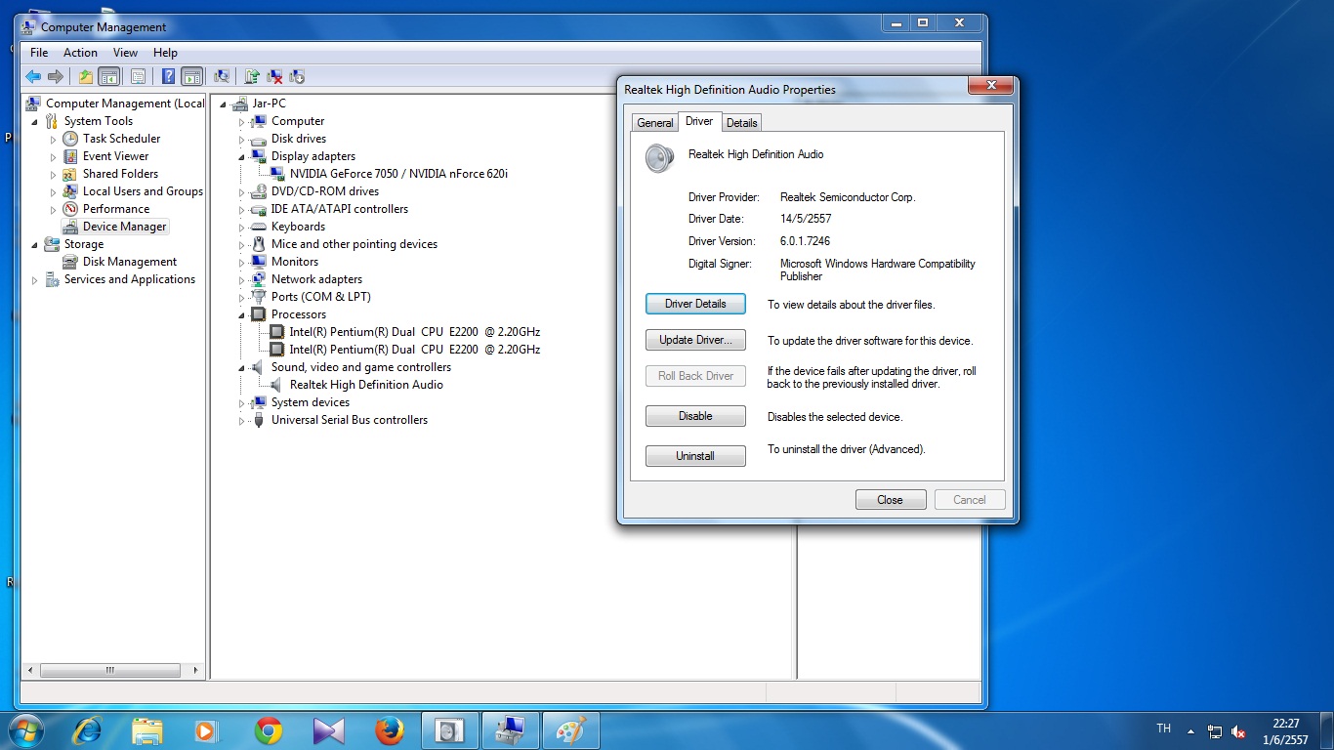
Task: Click the Ports (COM & LPT) icon
Action: [259, 297]
